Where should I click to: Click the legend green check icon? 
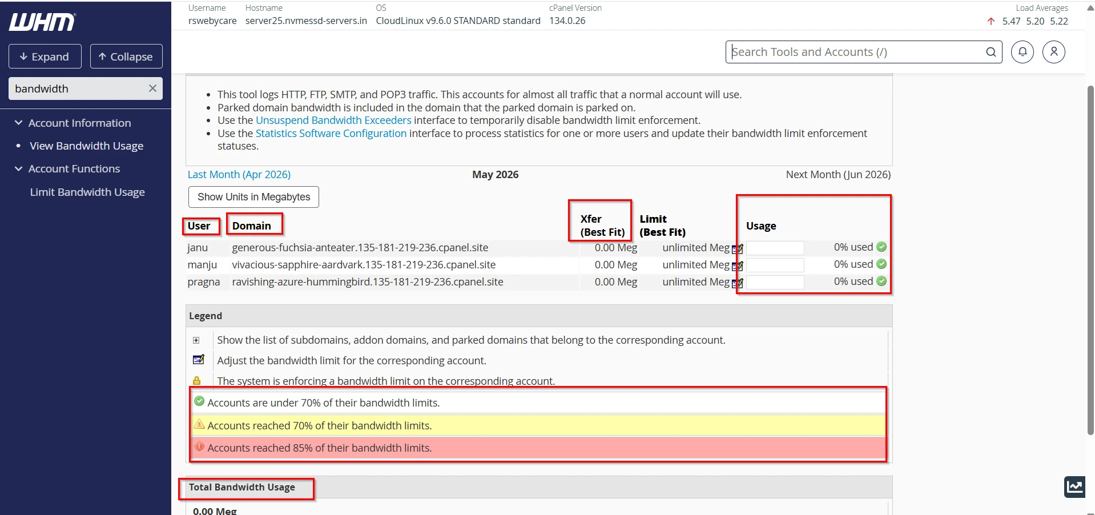pos(199,401)
